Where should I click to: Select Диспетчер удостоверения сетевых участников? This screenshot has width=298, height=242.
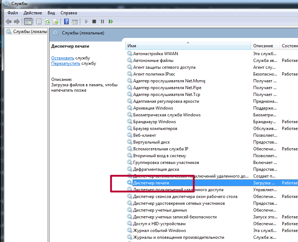click(179, 203)
